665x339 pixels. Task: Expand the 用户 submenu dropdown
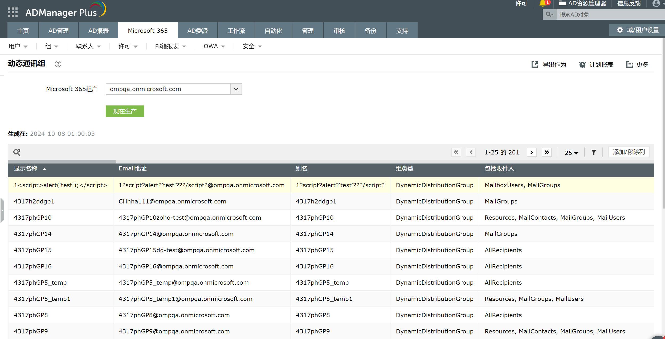(18, 46)
